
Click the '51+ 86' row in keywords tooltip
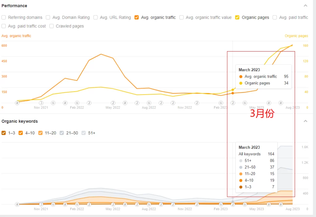coord(256,161)
